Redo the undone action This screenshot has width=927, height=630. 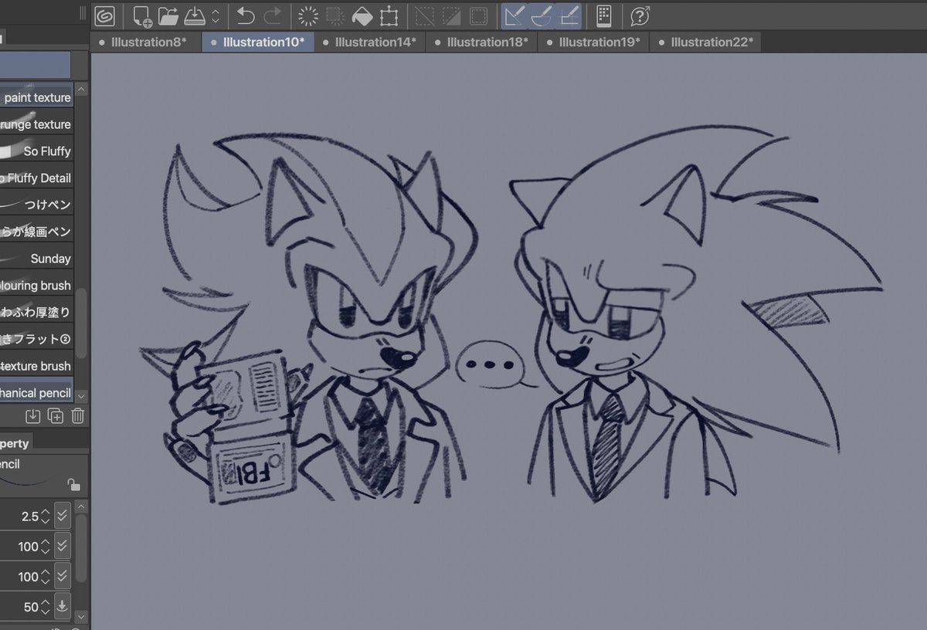pos(273,15)
